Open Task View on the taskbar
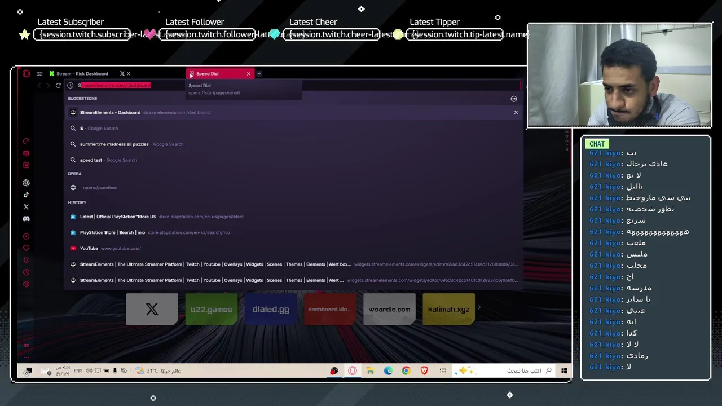The width and height of the screenshot is (722, 406). point(443,370)
